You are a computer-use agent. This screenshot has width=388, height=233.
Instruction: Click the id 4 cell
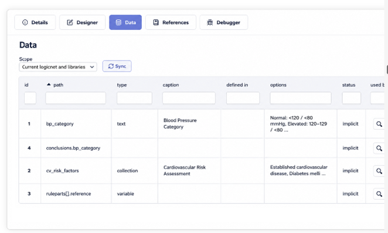[29, 148]
